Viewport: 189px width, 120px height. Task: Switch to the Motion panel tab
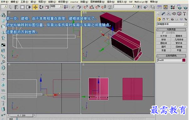click(174, 14)
